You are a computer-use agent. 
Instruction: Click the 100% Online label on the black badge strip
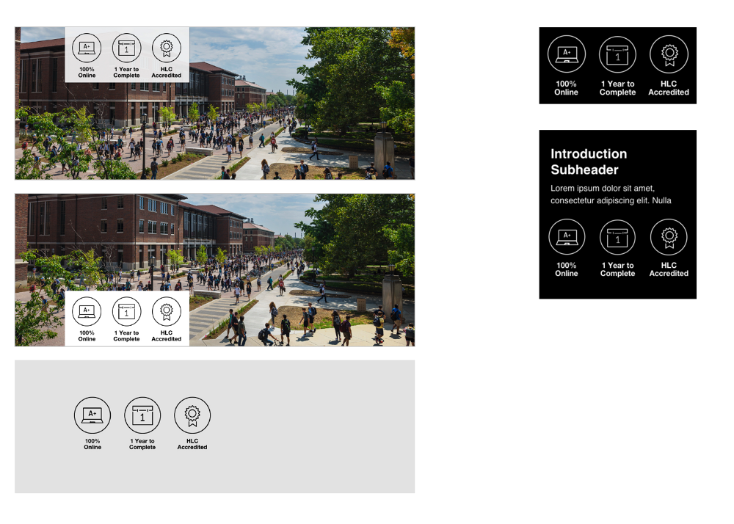pyautogui.click(x=566, y=88)
